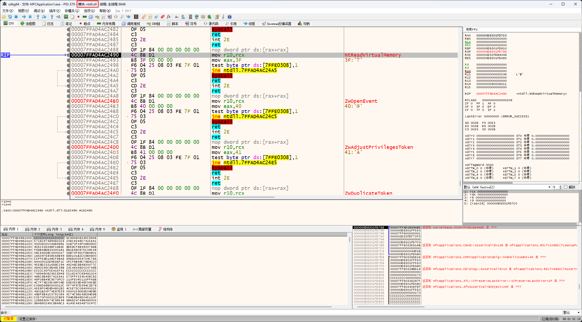Click the pause execution toolbar icon
582x322 pixels.
click(30, 17)
